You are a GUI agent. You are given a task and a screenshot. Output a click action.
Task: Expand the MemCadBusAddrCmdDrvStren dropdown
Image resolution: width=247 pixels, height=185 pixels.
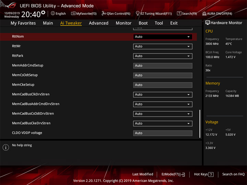(163, 104)
